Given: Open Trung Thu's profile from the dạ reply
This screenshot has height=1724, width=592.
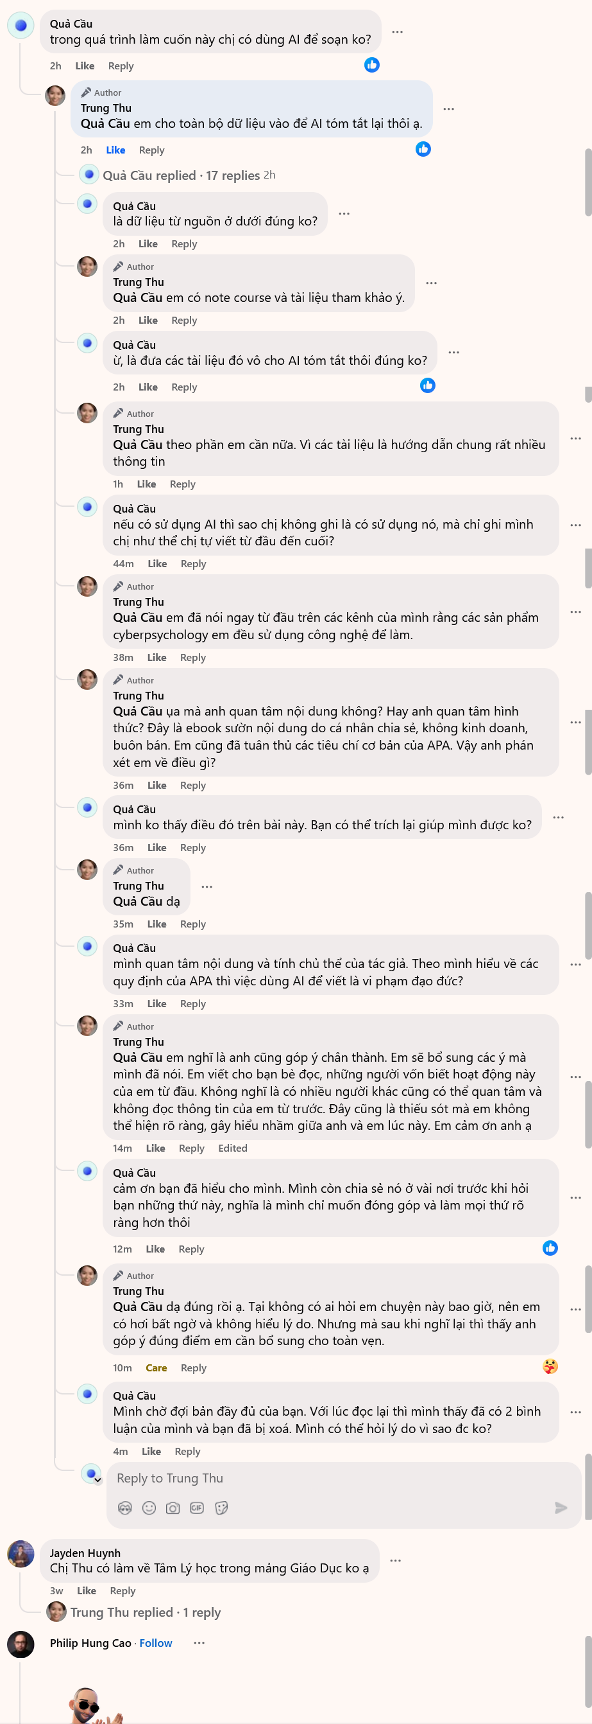Looking at the screenshot, I should click(139, 885).
